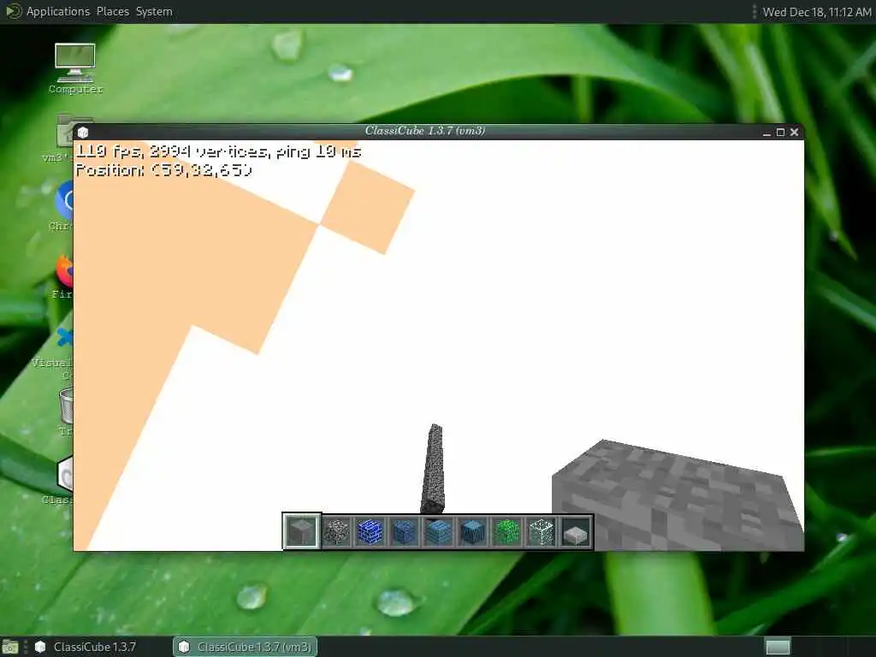Viewport: 876px width, 657px height.
Task: Pick the bright blue brick block in the hotbar
Action: 370,531
